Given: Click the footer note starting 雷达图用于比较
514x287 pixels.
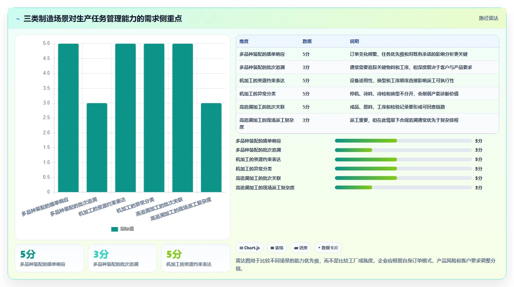Looking at the screenshot, I should coord(365,265).
